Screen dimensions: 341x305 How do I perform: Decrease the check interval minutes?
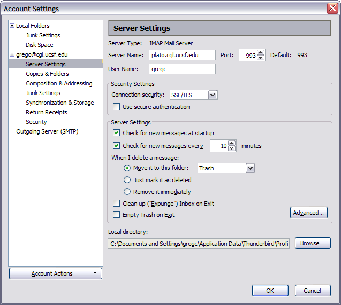click(232, 148)
